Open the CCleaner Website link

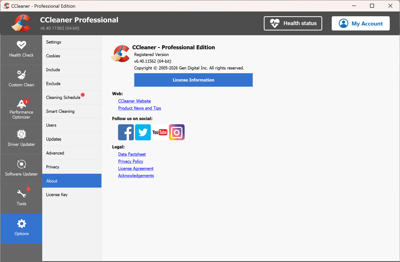[x=134, y=101]
